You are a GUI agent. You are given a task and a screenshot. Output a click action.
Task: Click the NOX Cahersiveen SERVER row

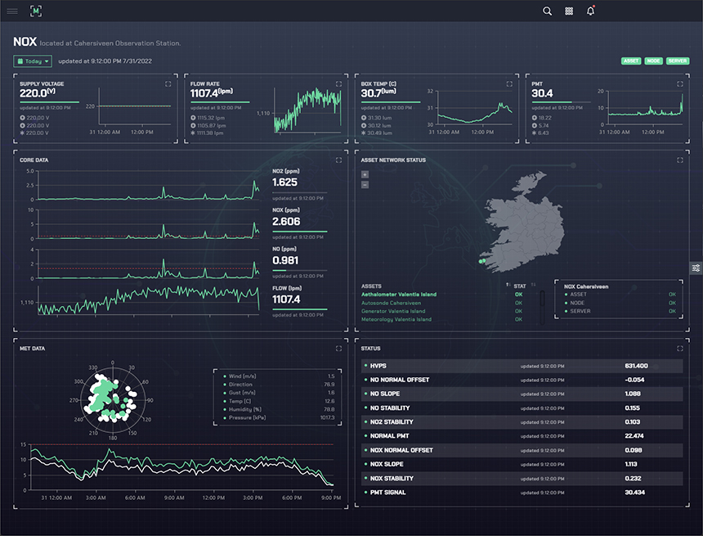(x=620, y=311)
